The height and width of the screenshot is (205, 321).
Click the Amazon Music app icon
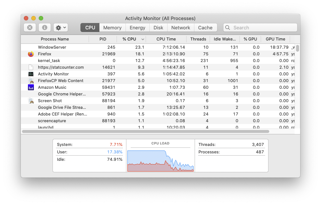tap(31, 87)
